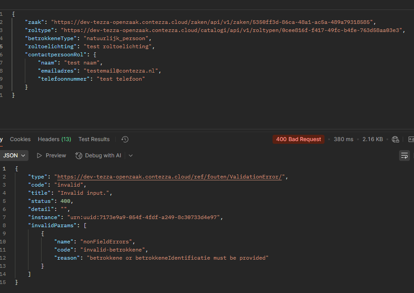
Task: Click the network globe icon
Action: [395, 139]
